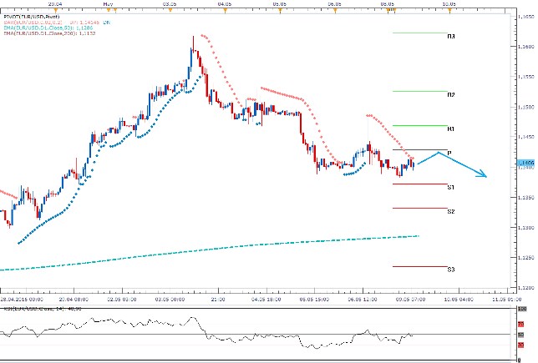Click the R3 resistance level line

[x=418, y=33]
